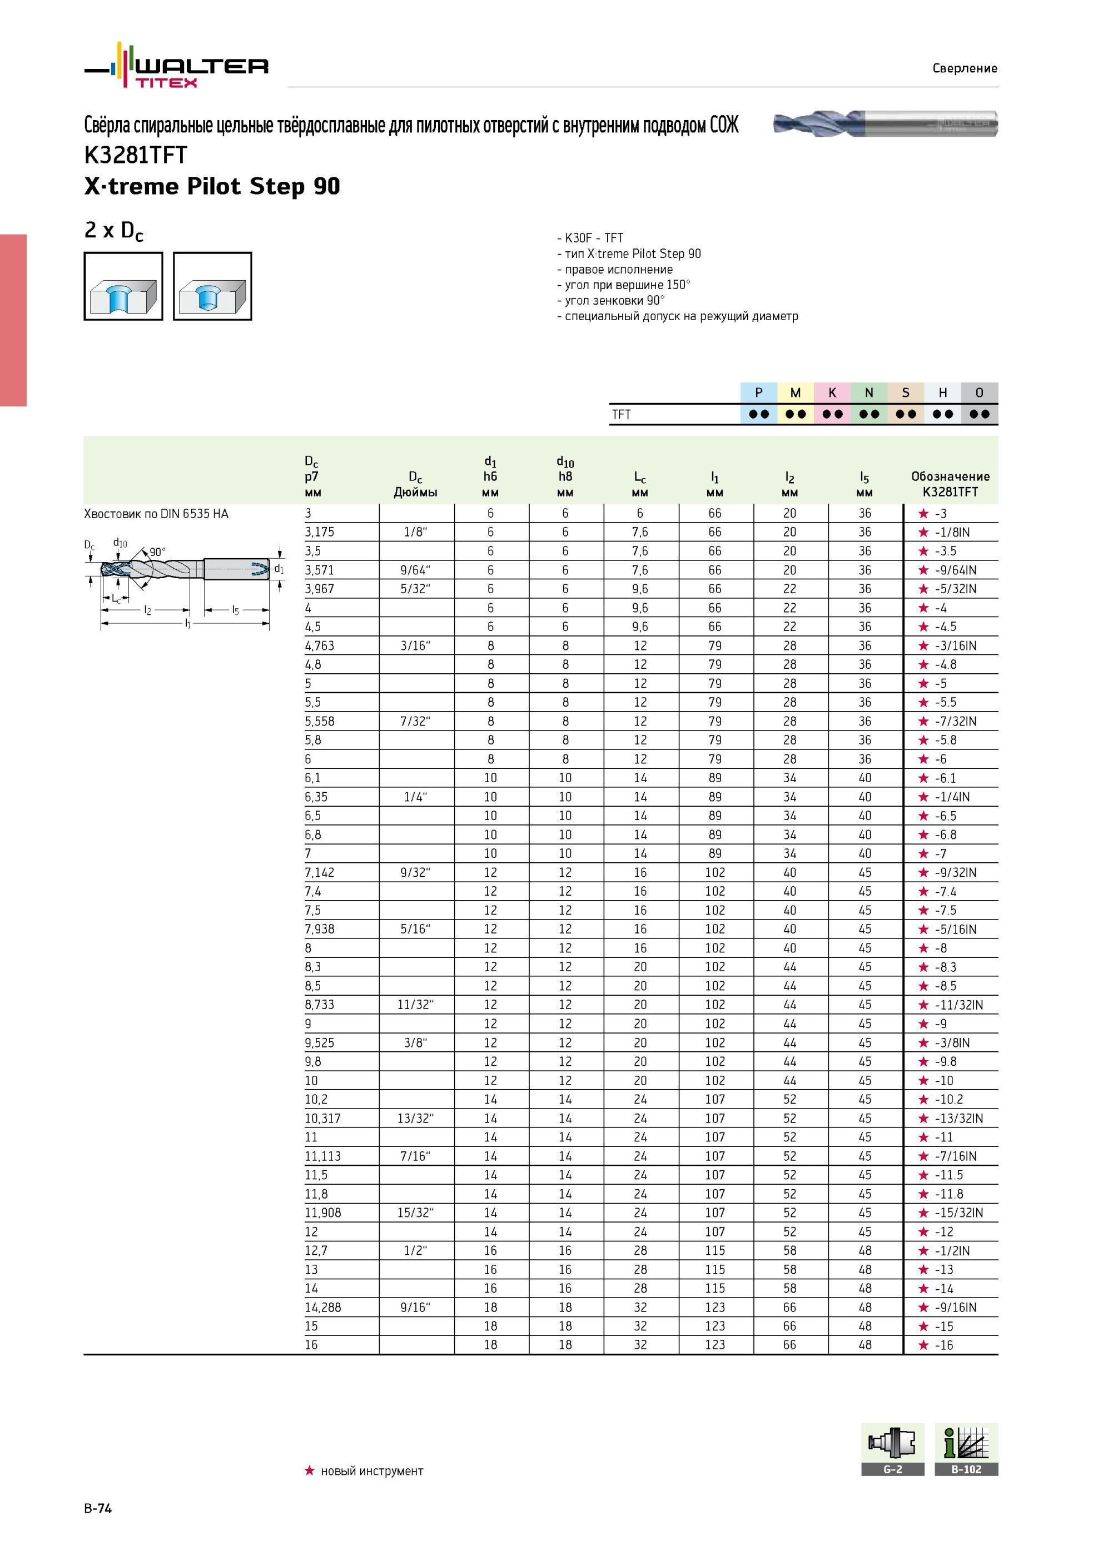This screenshot has width=1103, height=1560.
Task: Click the '7/32"' inch size cell
Action: [416, 722]
